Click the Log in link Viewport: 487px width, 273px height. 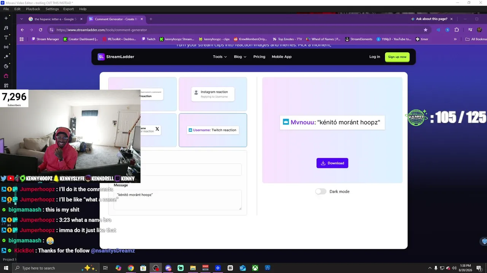[375, 57]
